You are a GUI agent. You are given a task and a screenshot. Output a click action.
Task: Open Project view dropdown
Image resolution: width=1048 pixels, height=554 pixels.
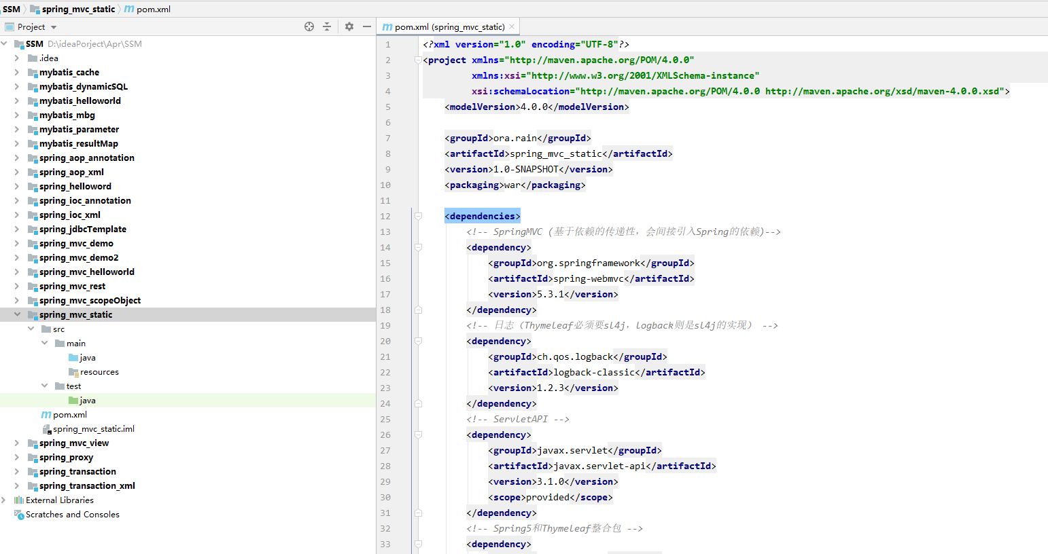54,27
